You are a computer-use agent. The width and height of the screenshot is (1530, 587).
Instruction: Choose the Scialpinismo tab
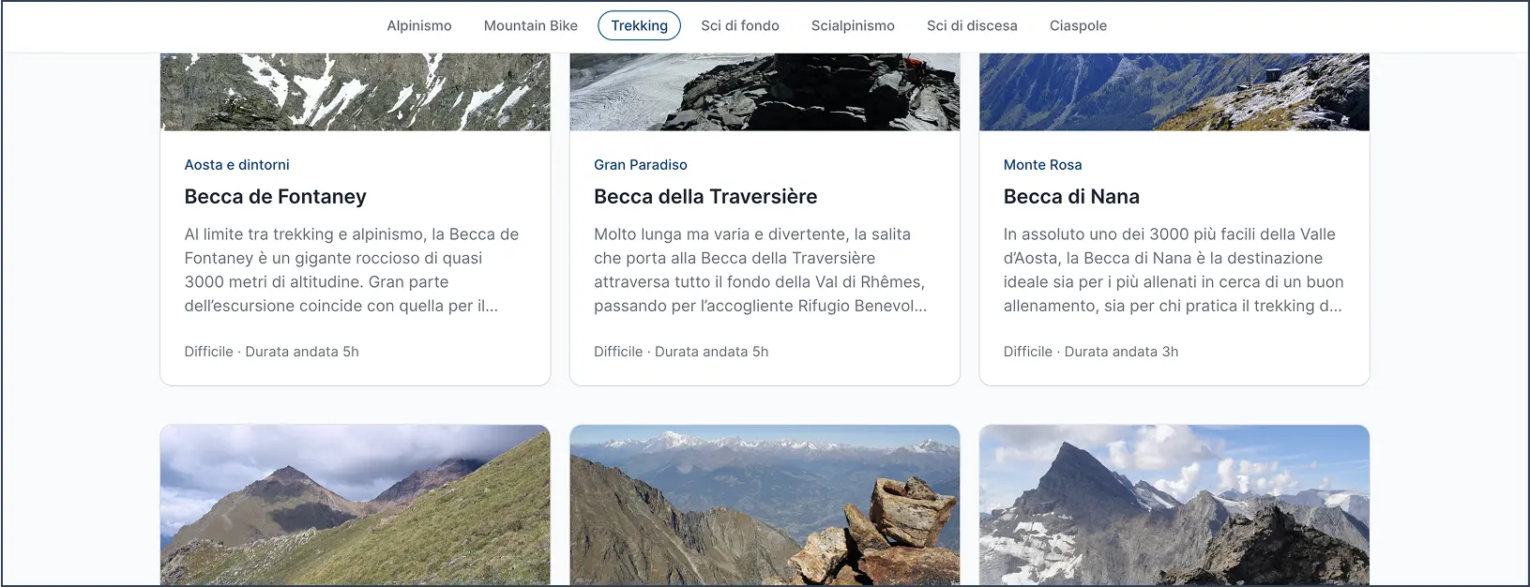click(853, 26)
